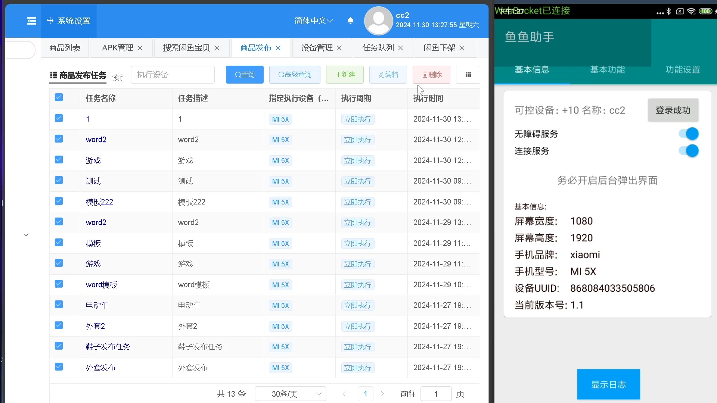Go to next page arrow
Screen dimensions: 717x403
tap(382, 394)
